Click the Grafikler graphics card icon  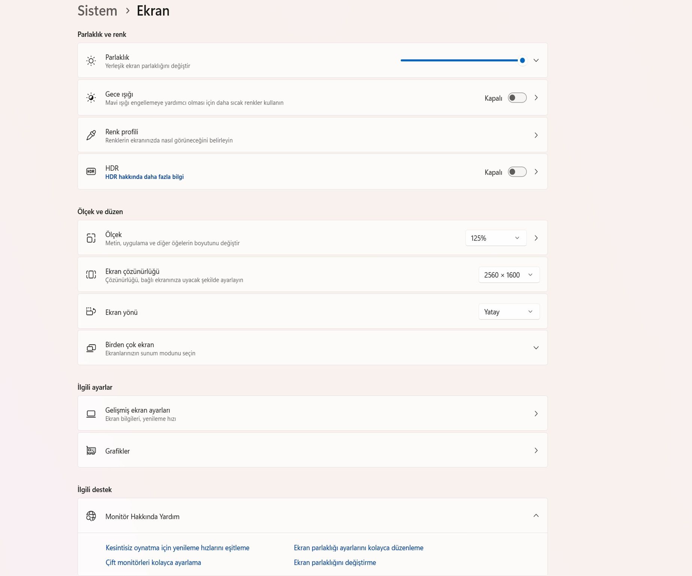point(91,450)
